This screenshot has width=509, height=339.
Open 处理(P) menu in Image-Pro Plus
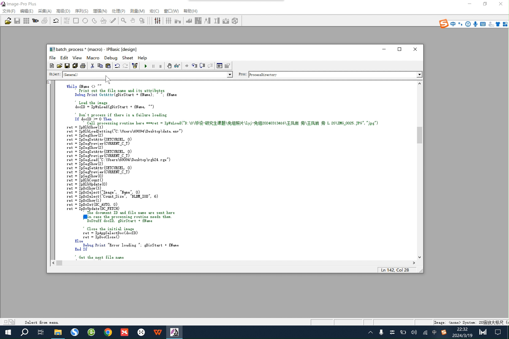pyautogui.click(x=118, y=11)
